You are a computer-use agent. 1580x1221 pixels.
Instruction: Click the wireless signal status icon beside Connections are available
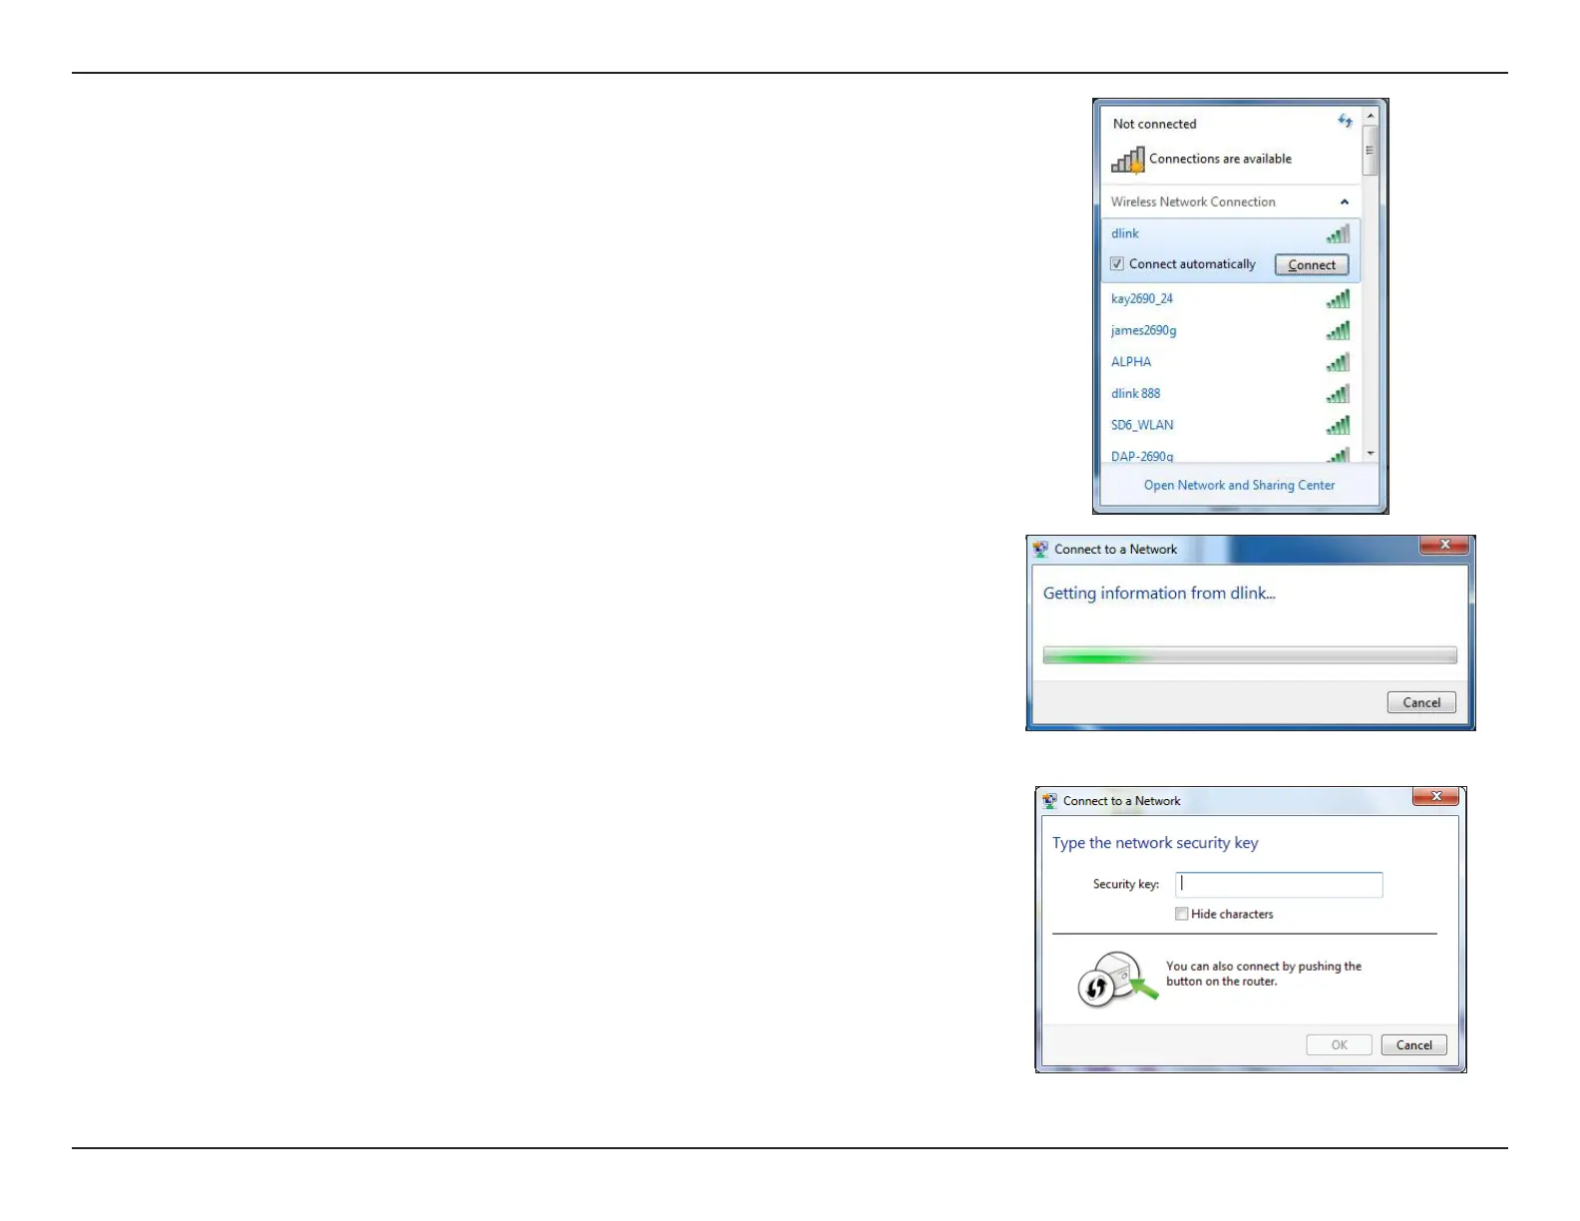tap(1128, 161)
